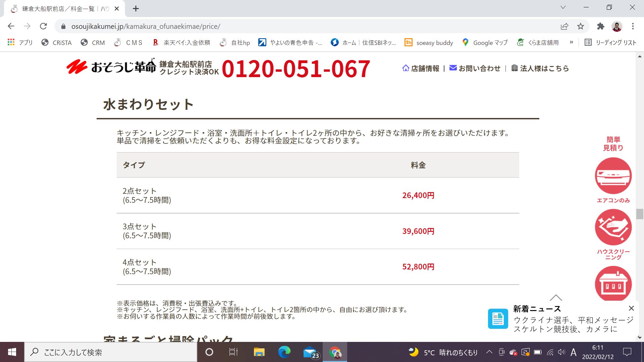Image resolution: width=644 pixels, height=362 pixels.
Task: Close the 新着ニュース notification popup
Action: (631, 308)
